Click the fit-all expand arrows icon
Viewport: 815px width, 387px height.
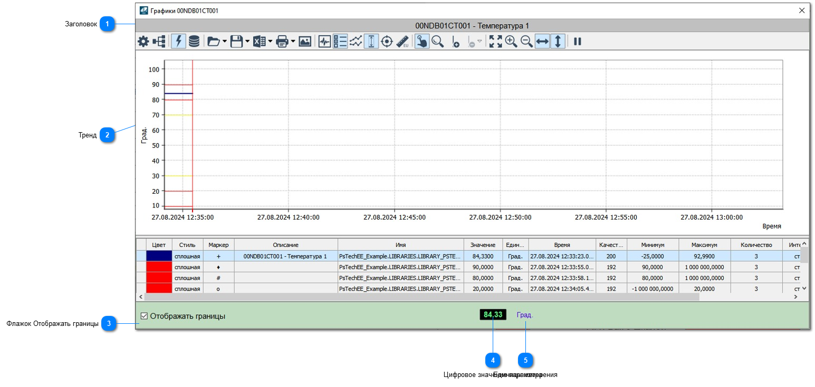[x=495, y=42]
